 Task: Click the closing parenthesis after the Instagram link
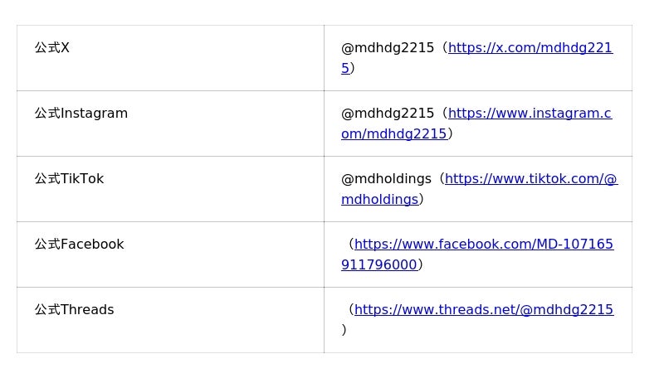[x=451, y=134]
